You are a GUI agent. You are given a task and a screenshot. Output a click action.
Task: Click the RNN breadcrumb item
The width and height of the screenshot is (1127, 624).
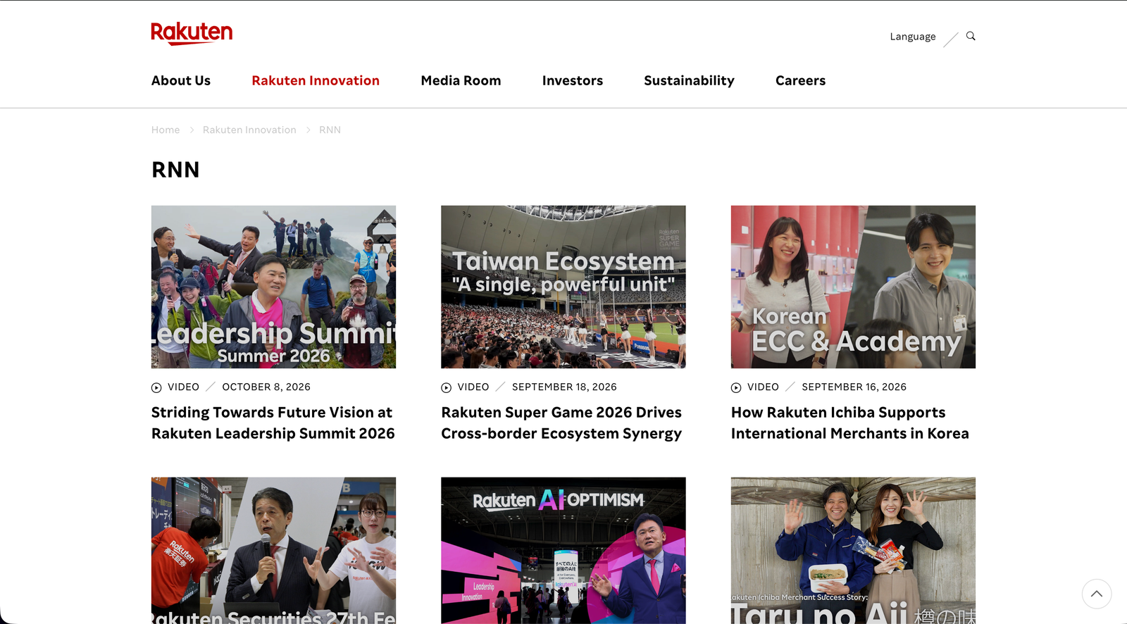[x=330, y=130]
